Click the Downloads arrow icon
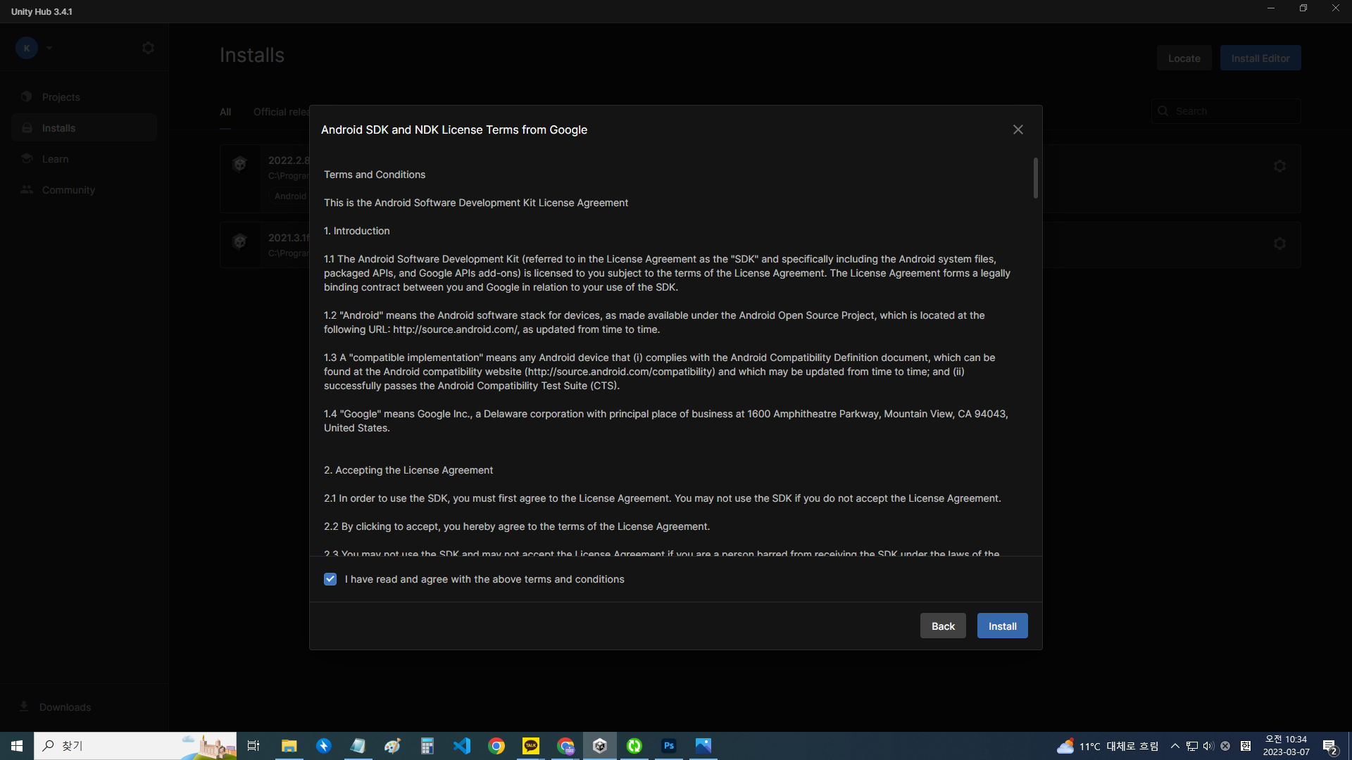 (x=24, y=706)
